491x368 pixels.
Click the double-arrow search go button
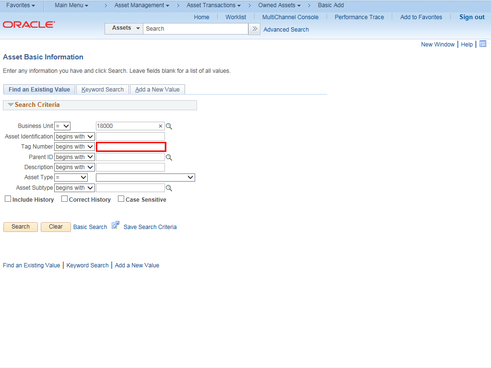point(255,29)
